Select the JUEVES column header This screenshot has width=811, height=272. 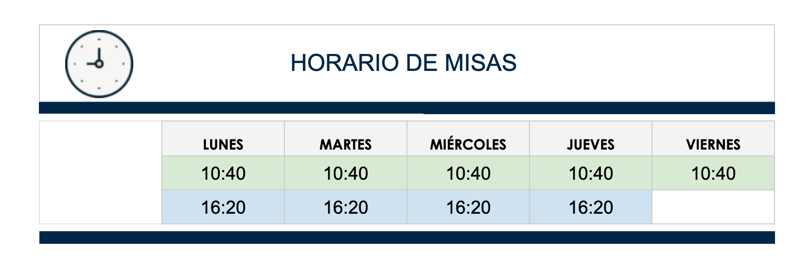click(591, 144)
